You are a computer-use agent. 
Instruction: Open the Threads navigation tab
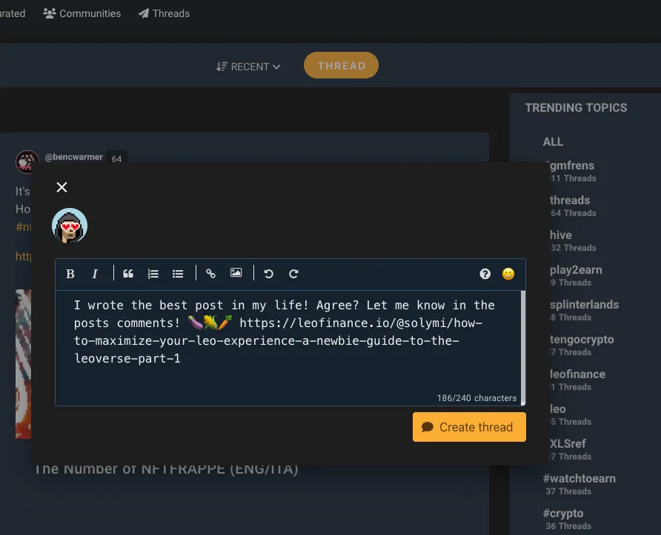coord(165,13)
